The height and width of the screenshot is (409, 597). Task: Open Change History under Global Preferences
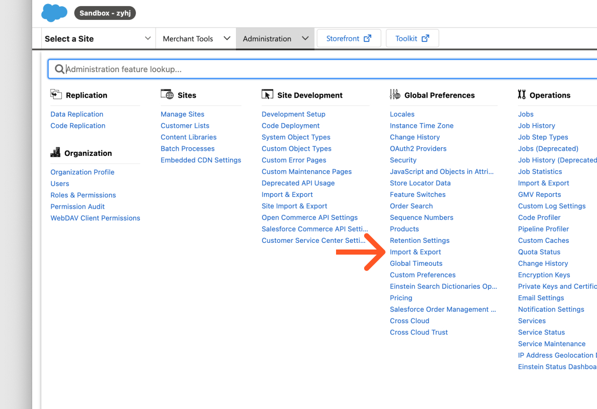coord(415,137)
